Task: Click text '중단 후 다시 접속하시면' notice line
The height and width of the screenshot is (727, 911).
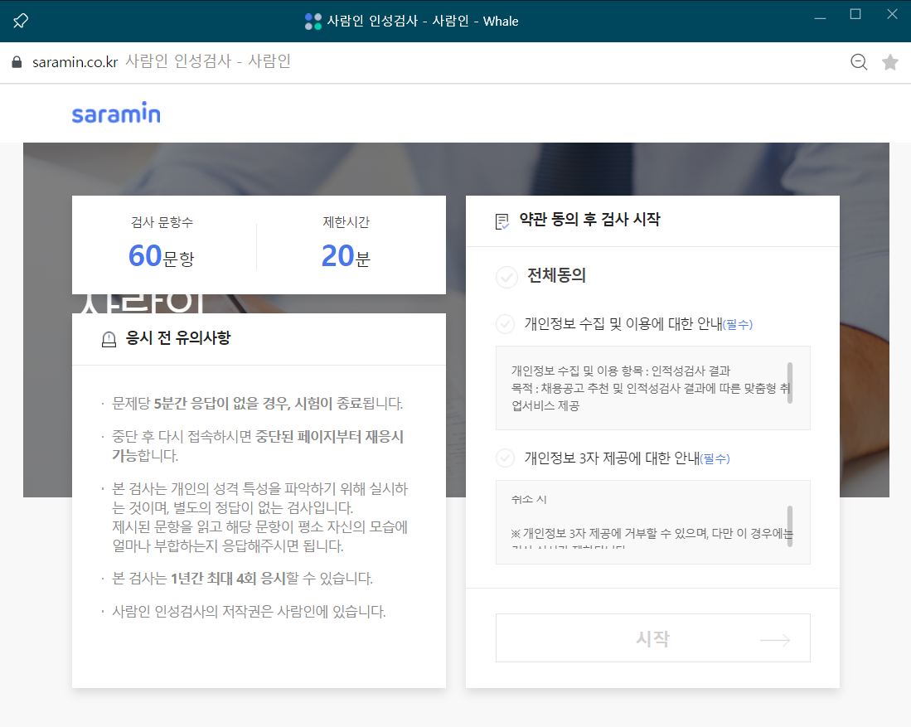Action: tap(183, 436)
